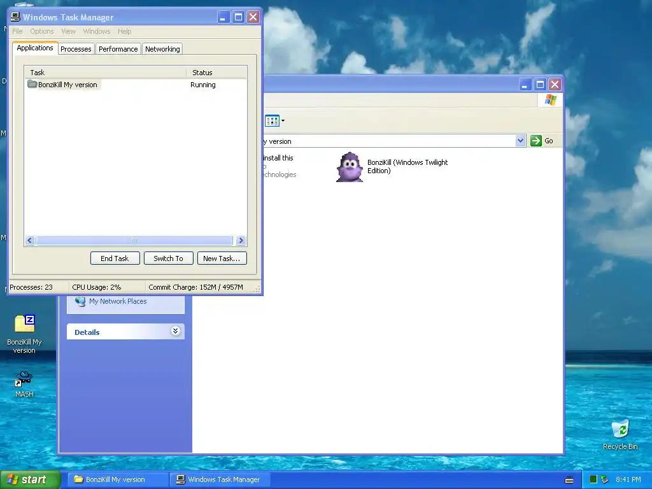
Task: Open My Network Places link
Action: tap(118, 301)
